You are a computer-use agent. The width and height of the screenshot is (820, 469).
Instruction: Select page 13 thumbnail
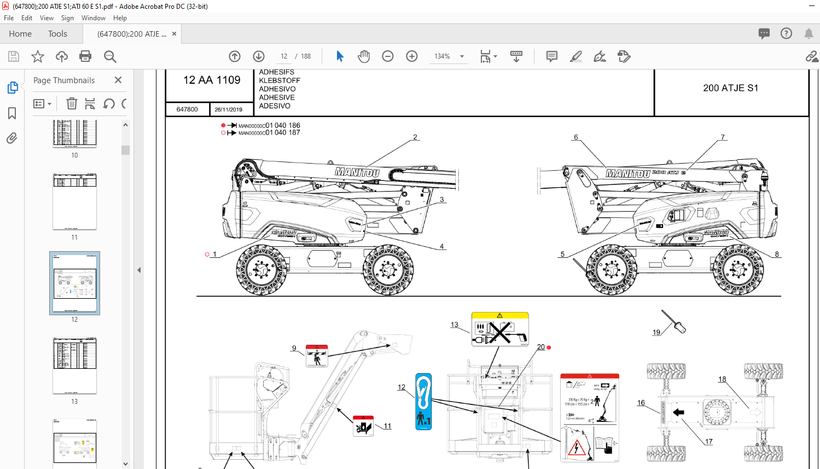coord(74,366)
